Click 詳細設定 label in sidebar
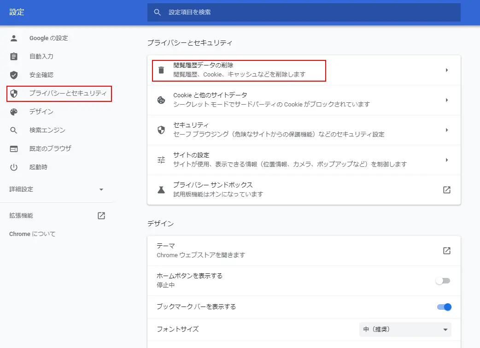 (x=21, y=189)
